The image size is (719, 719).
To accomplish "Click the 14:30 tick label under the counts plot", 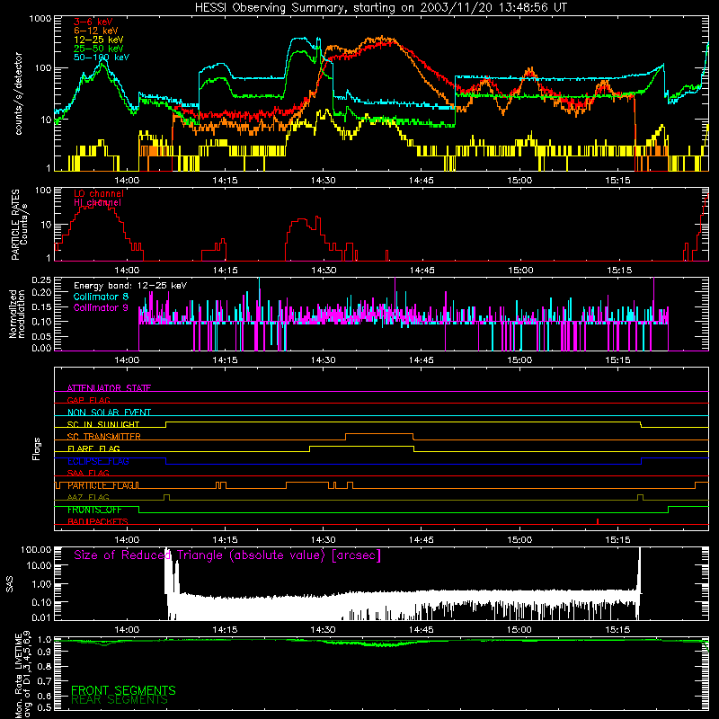I will click(x=324, y=181).
